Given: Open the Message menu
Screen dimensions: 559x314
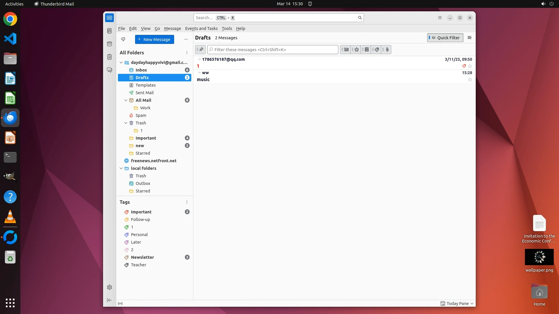Looking at the screenshot, I should pos(172,28).
